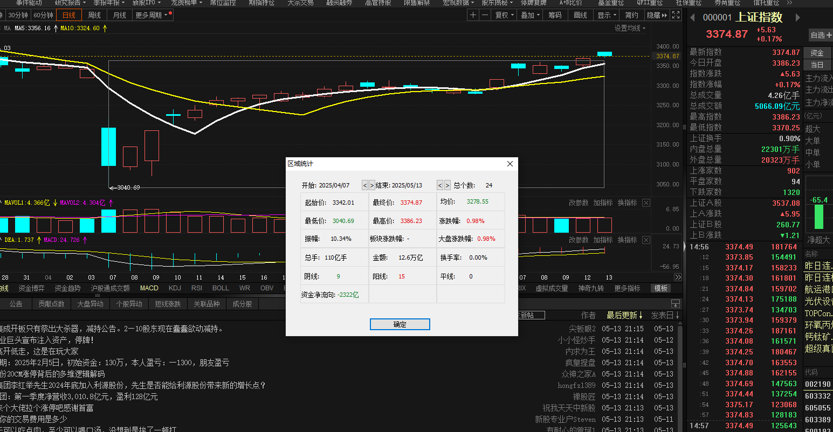Go to next stock arrow after 上证指数
The width and height of the screenshot is (833, 432).
797,18
